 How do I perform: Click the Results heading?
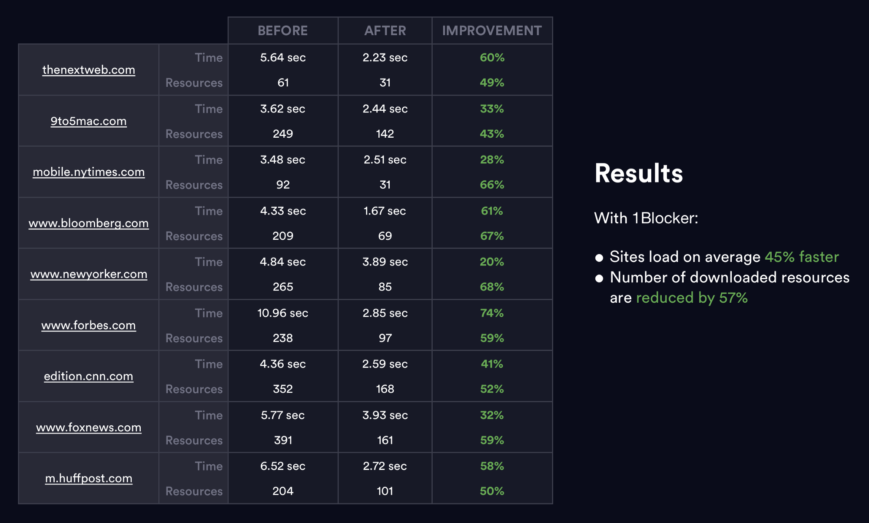(638, 173)
